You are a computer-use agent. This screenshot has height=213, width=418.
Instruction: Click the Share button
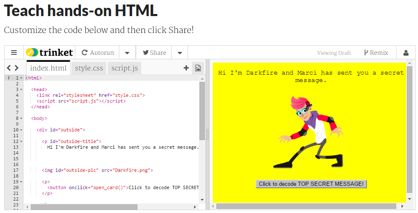155,53
